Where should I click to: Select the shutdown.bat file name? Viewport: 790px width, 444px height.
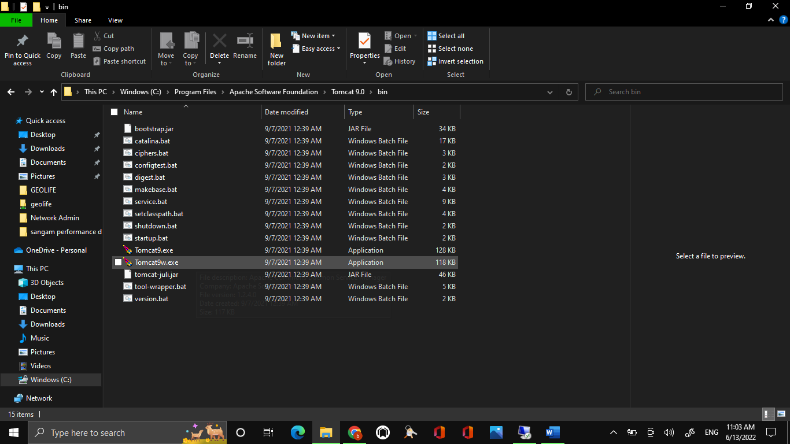click(156, 226)
